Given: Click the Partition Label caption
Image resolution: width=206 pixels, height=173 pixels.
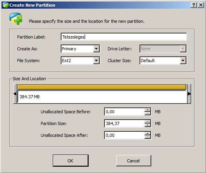Looking at the screenshot, I should tap(31, 37).
